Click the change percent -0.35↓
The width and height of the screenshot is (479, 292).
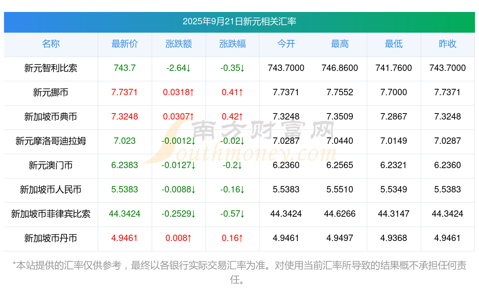tap(232, 68)
